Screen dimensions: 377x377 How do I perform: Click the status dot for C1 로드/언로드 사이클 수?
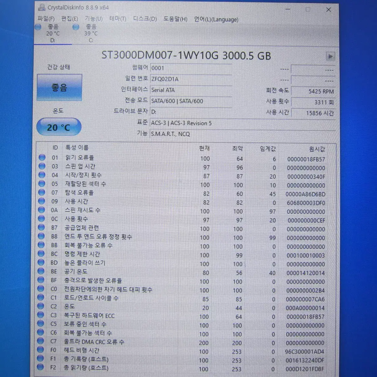coord(41,298)
